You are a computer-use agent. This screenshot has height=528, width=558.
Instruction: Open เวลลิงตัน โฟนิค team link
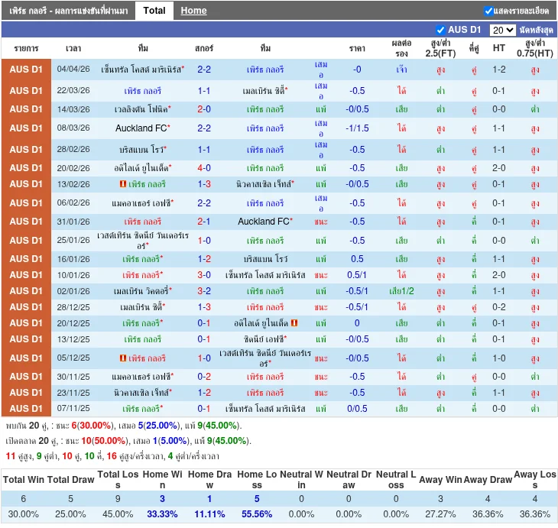pos(141,109)
